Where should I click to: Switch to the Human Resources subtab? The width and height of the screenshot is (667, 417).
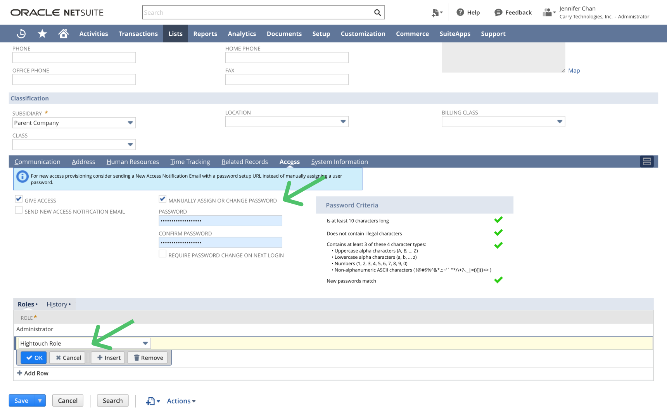pos(133,162)
